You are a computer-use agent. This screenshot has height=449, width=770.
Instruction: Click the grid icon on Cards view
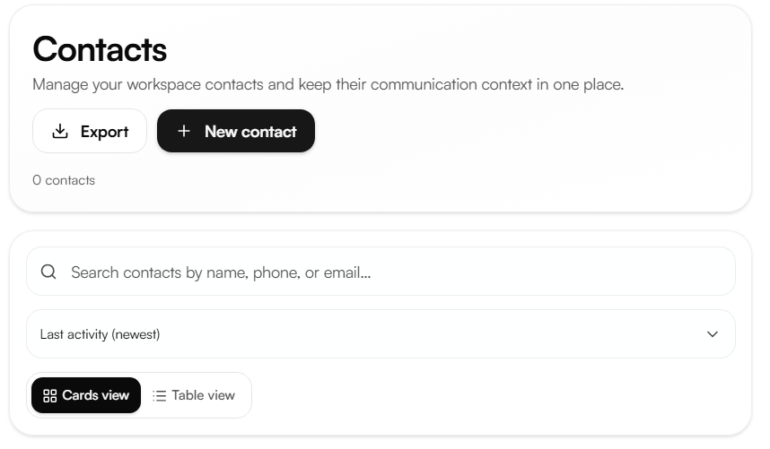click(49, 395)
